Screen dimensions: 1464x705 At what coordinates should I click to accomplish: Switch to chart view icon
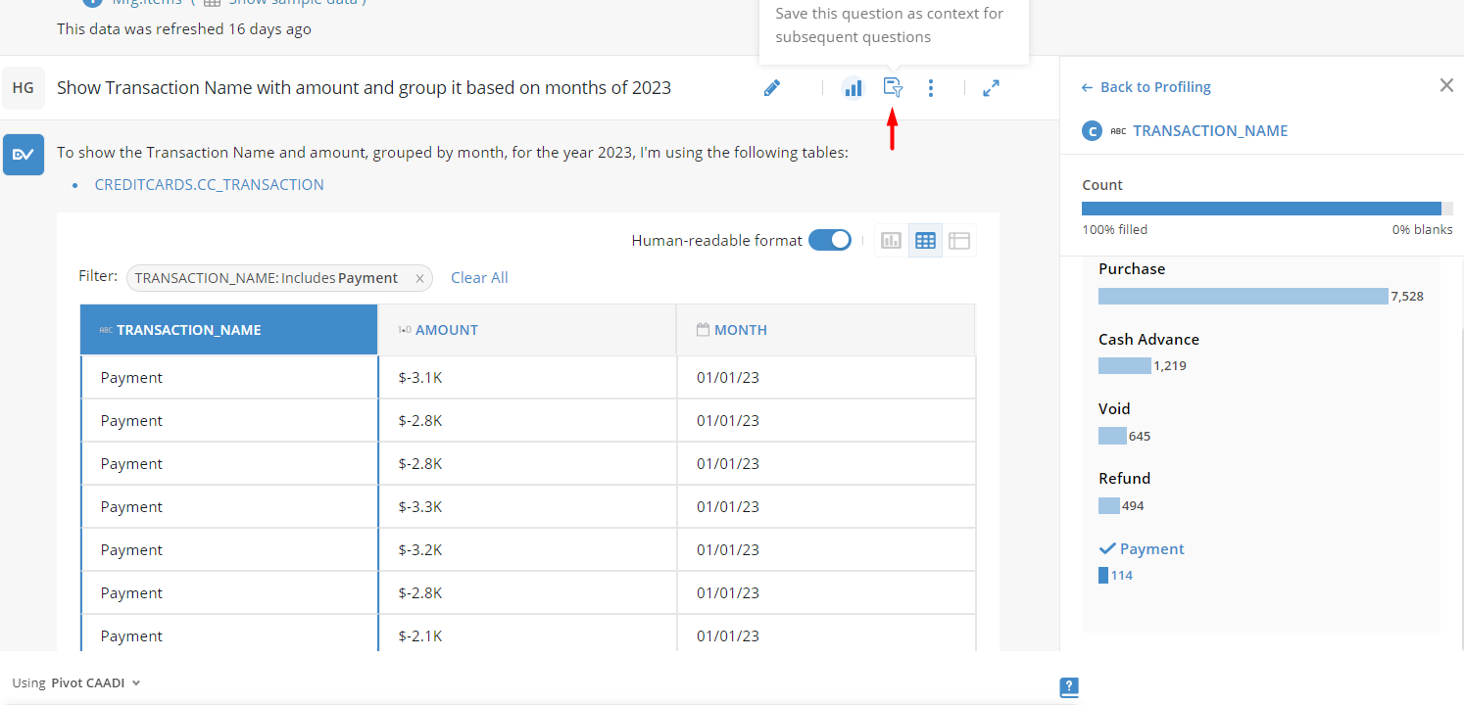coord(891,240)
